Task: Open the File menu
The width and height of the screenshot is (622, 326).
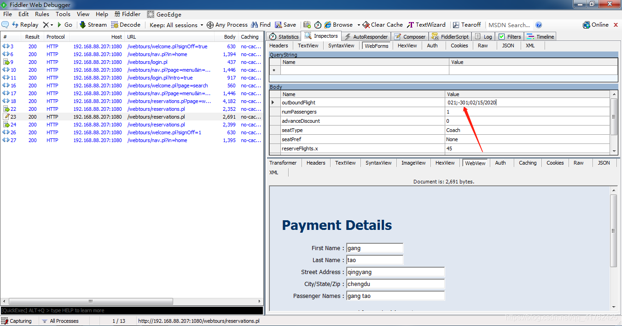Action: pos(7,14)
